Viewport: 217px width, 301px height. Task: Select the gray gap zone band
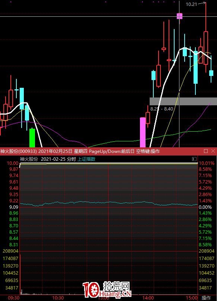(x=183, y=101)
